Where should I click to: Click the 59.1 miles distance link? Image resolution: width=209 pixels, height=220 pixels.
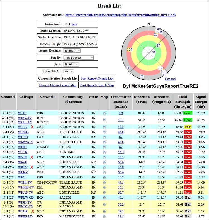(x=121, y=211)
